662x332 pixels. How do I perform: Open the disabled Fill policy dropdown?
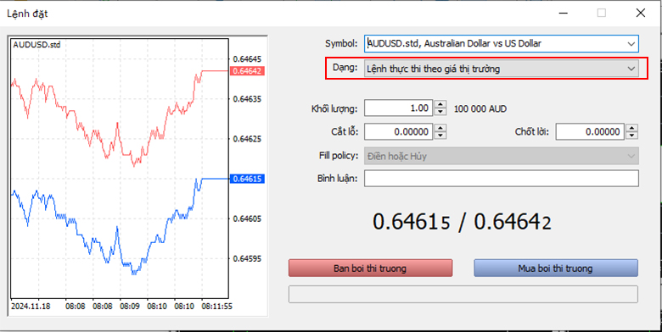(x=501, y=156)
